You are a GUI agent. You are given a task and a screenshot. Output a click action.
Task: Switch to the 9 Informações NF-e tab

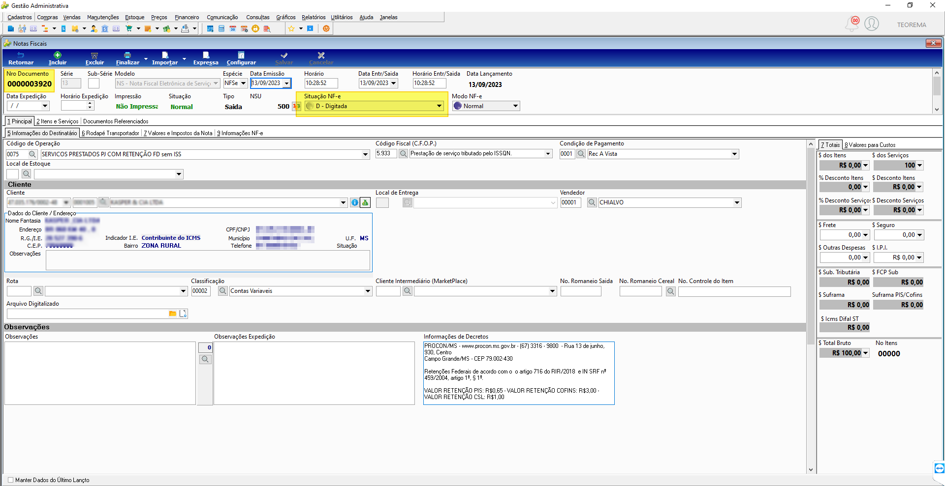coord(240,133)
